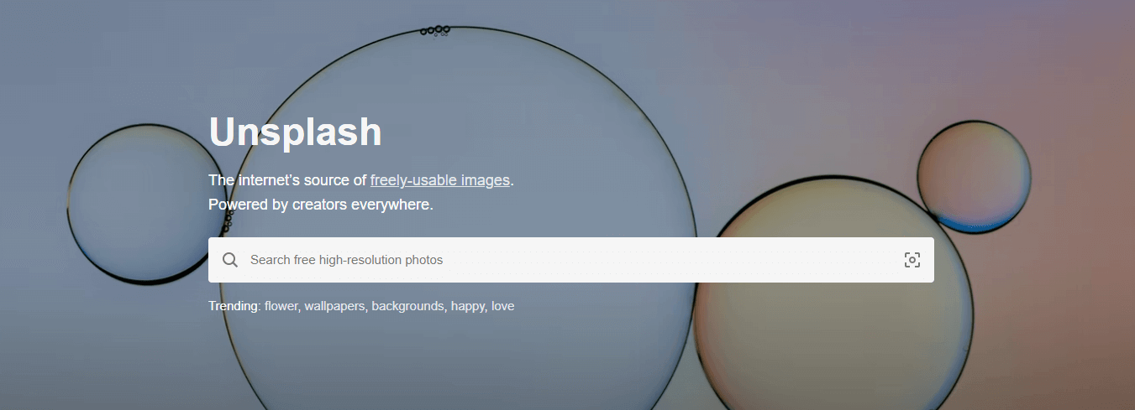Viewport: 1135px width, 410px height.
Task: Choose the trending keyword love
Action: tap(503, 306)
